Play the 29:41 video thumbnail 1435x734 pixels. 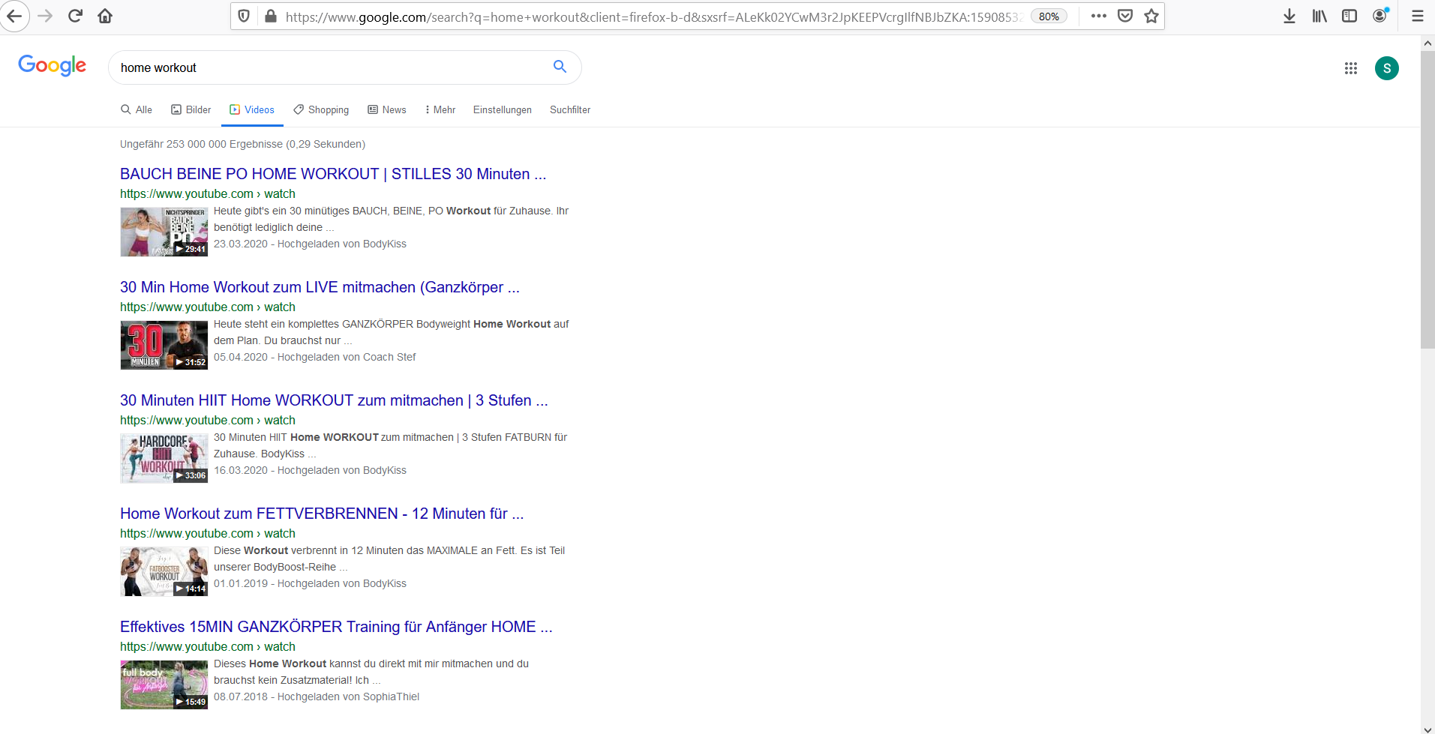coord(164,232)
